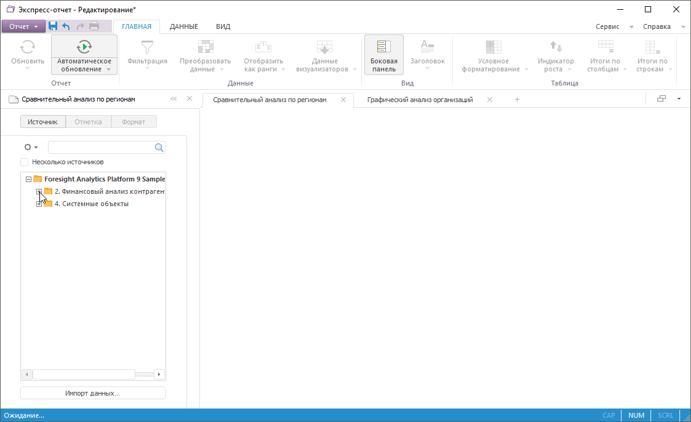Screen dimensions: 691x422
Task: Add a new sheet with plus icon
Action: pos(517,100)
